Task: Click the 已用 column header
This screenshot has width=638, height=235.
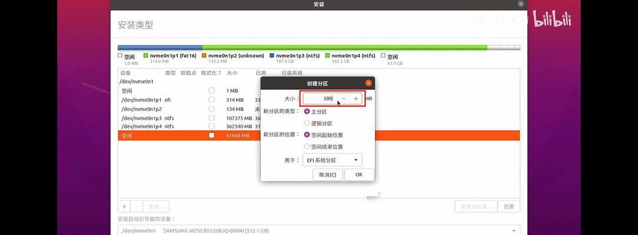Action: point(260,73)
